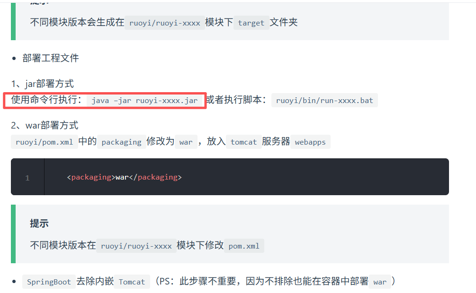476x293 pixels.
Task: Click ruoyi/ruoyi-xxxx code in top tip
Action: 164,23
